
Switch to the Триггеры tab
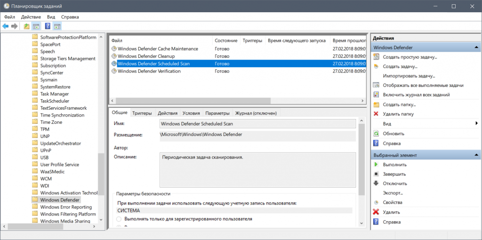pyautogui.click(x=142, y=113)
